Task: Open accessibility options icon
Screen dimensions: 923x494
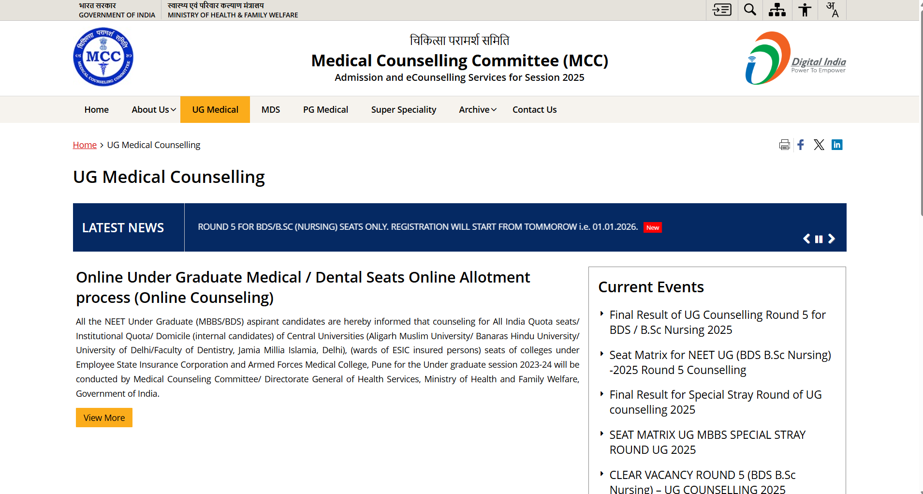Action: pyautogui.click(x=805, y=10)
